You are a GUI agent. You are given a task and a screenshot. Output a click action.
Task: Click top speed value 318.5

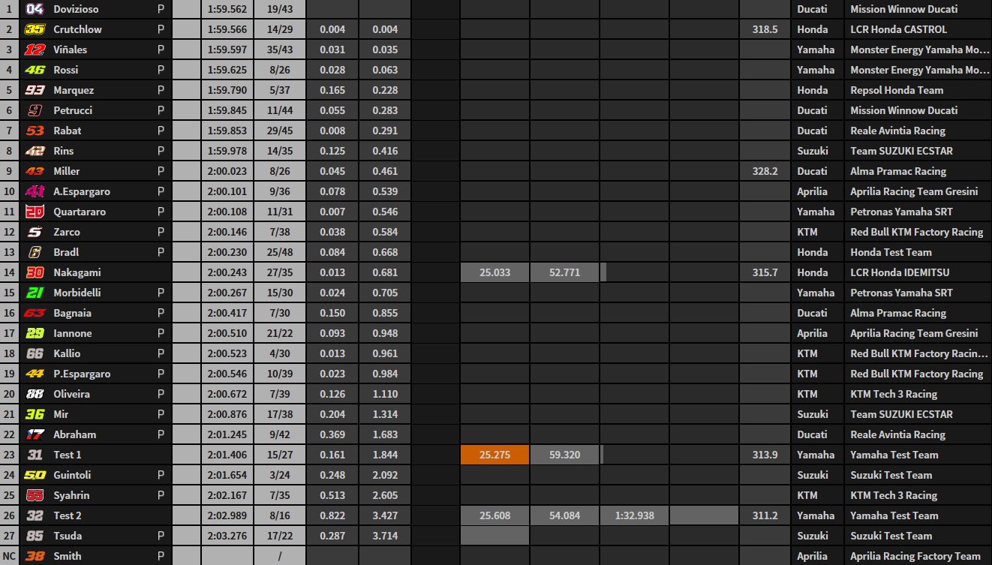[x=765, y=29]
